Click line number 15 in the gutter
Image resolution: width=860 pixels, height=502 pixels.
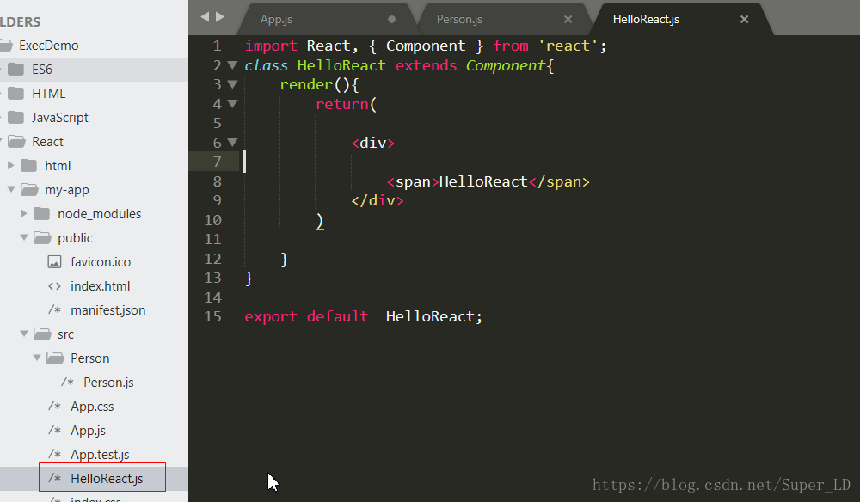tap(212, 317)
